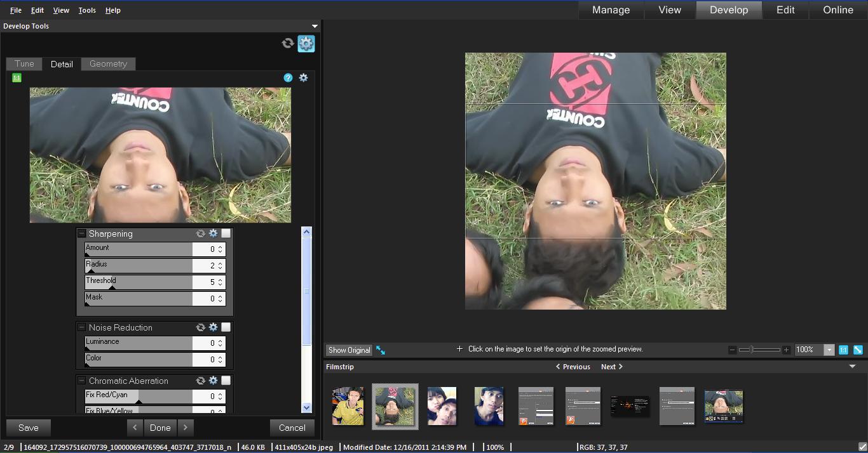Viewport: 868px width, 453px height.
Task: Enable the Sharpening checkbox
Action: [x=226, y=233]
